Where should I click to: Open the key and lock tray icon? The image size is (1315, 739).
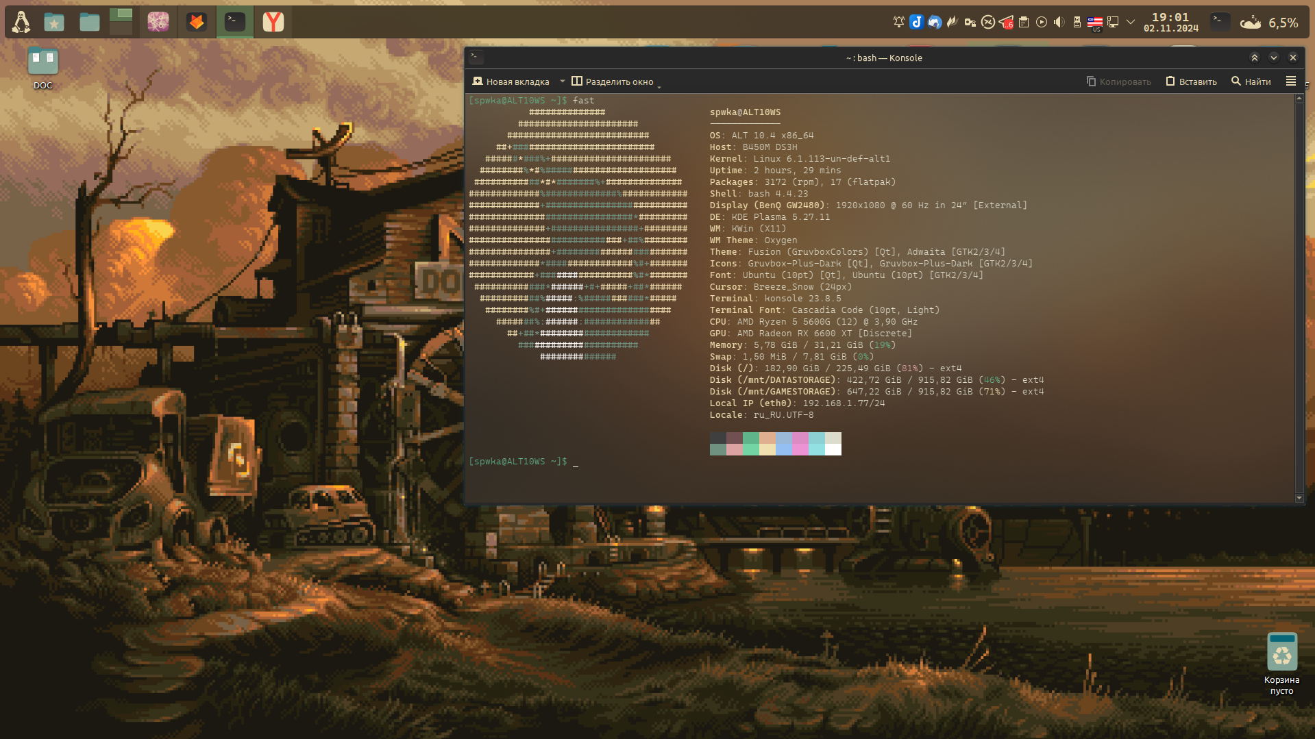970,22
